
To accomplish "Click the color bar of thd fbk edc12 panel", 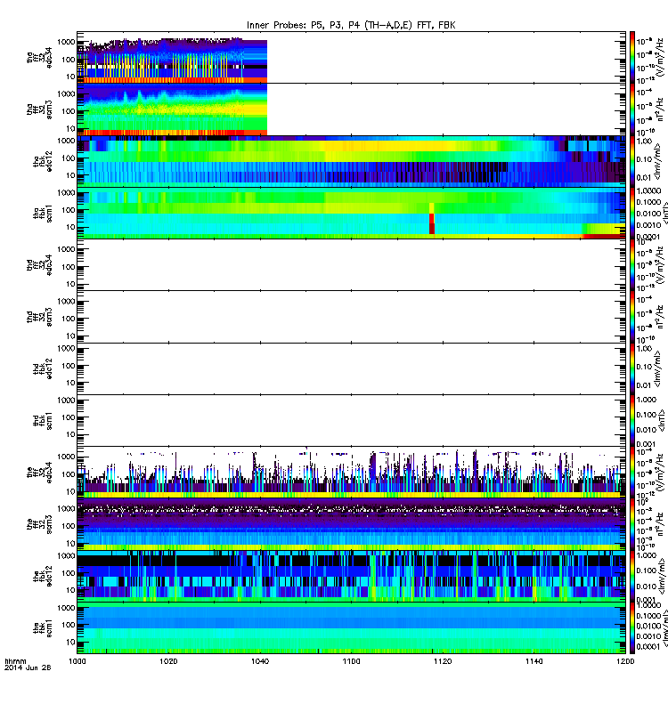I will tap(632, 368).
